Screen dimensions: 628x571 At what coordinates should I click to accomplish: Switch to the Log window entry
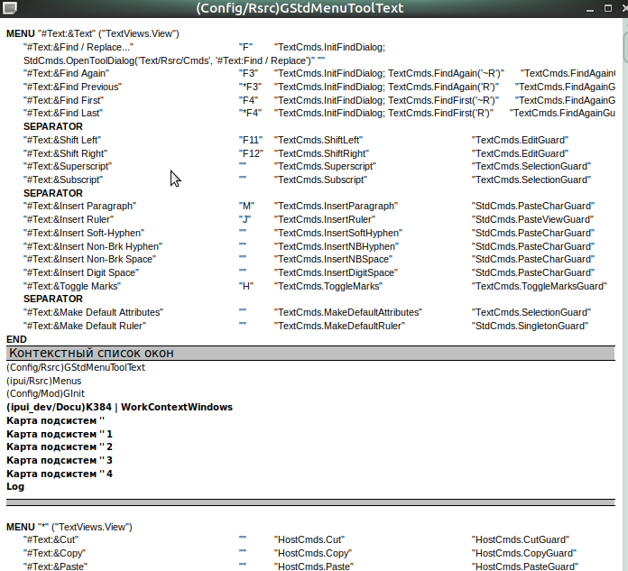point(15,486)
